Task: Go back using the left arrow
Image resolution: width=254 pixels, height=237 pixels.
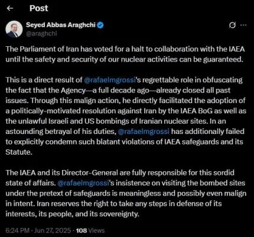Action: (x=10, y=8)
